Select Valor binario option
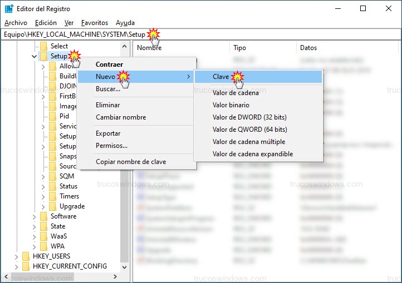This screenshot has height=283, width=402. point(258,105)
